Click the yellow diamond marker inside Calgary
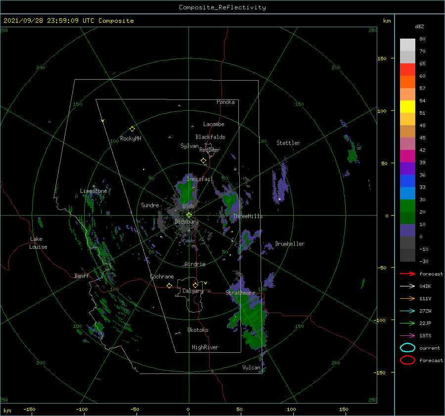The image size is (445, 416). click(195, 285)
